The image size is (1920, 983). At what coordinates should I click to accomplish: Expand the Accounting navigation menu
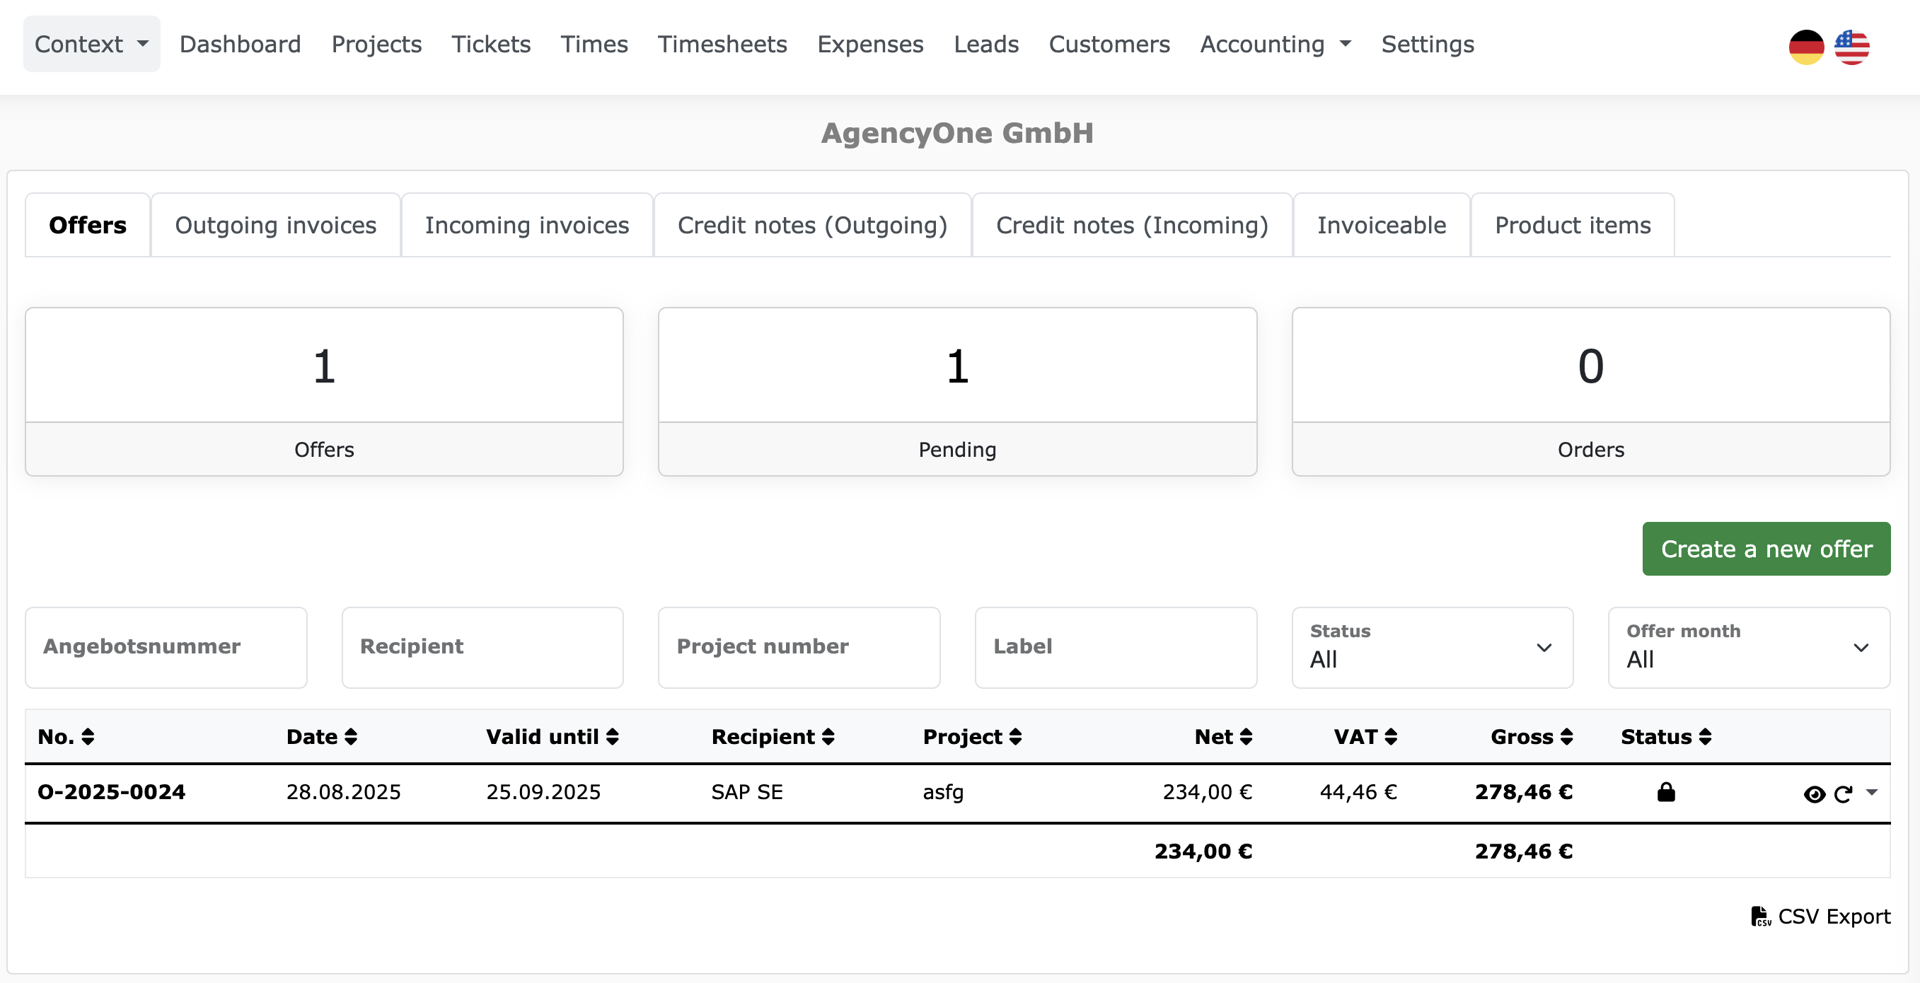[x=1275, y=44]
